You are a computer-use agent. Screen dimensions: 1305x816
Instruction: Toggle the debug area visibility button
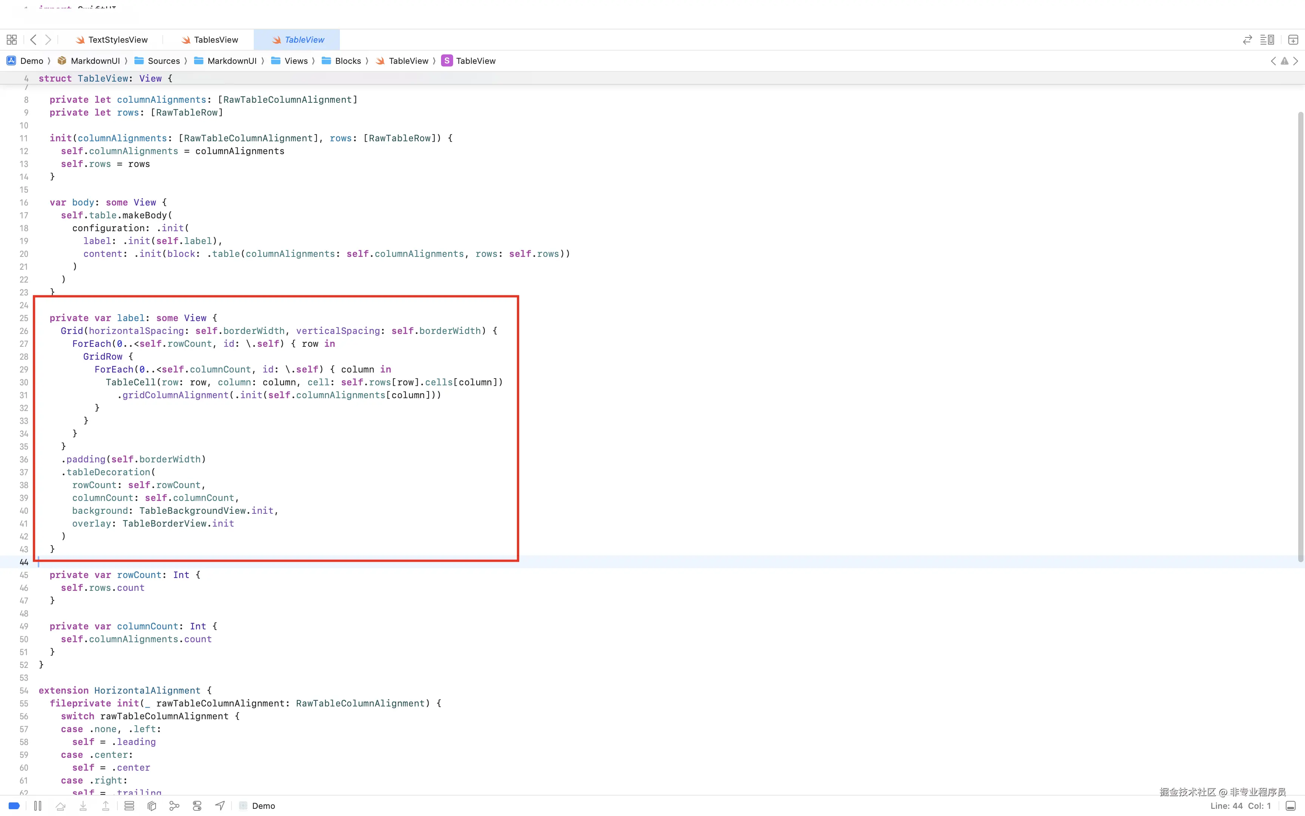(1290, 806)
